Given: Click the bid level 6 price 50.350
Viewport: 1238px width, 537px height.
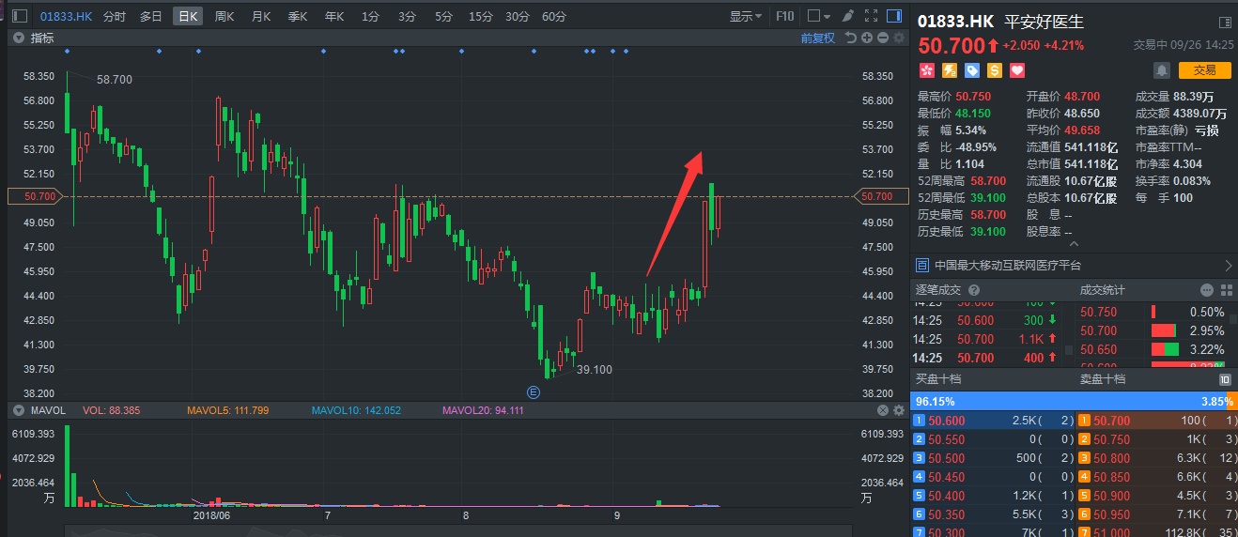Looking at the screenshot, I should coord(947,514).
